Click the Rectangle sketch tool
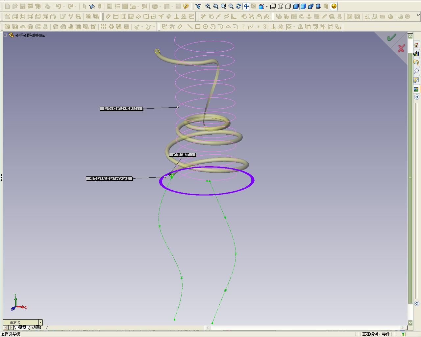The height and width of the screenshot is (337, 421). 197,27
